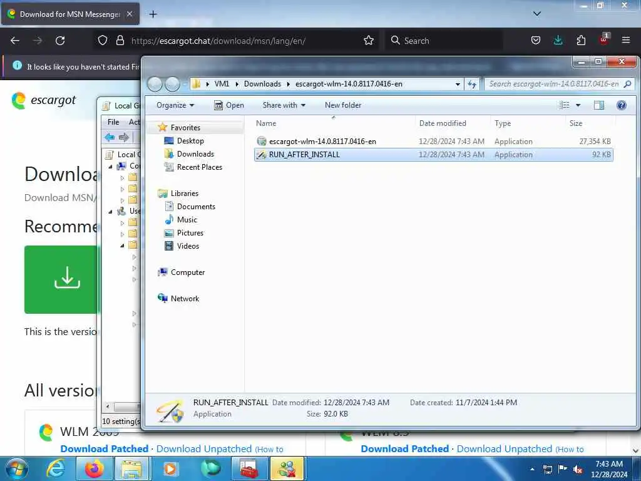Open the Organize dropdown menu
Viewport: 641px width, 481px height.
[x=175, y=105]
